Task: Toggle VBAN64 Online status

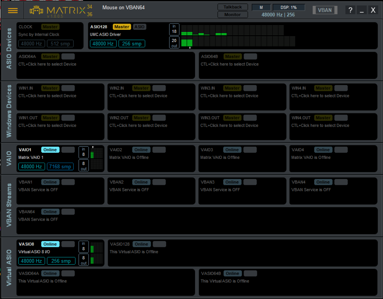Action: pos(50,212)
